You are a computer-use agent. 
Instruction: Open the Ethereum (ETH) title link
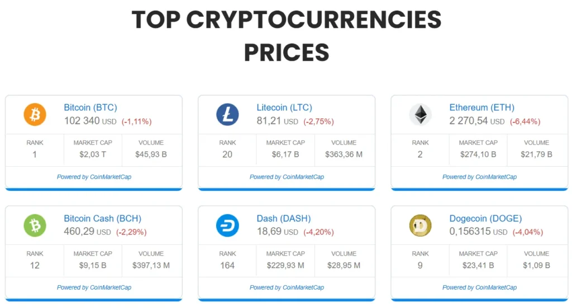[482, 108]
